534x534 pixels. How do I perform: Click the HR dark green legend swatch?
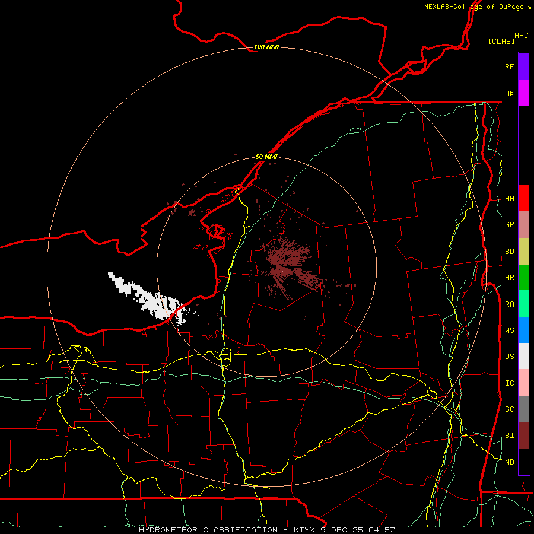click(524, 277)
